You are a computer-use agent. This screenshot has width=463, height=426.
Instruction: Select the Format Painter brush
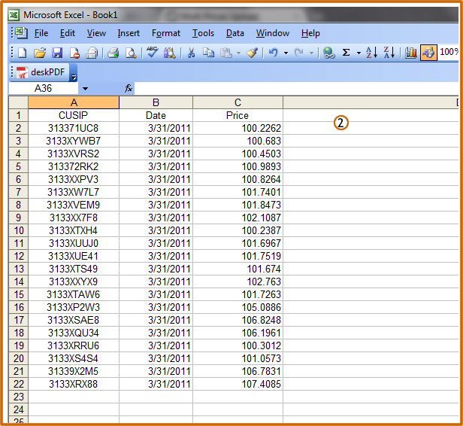(x=252, y=53)
